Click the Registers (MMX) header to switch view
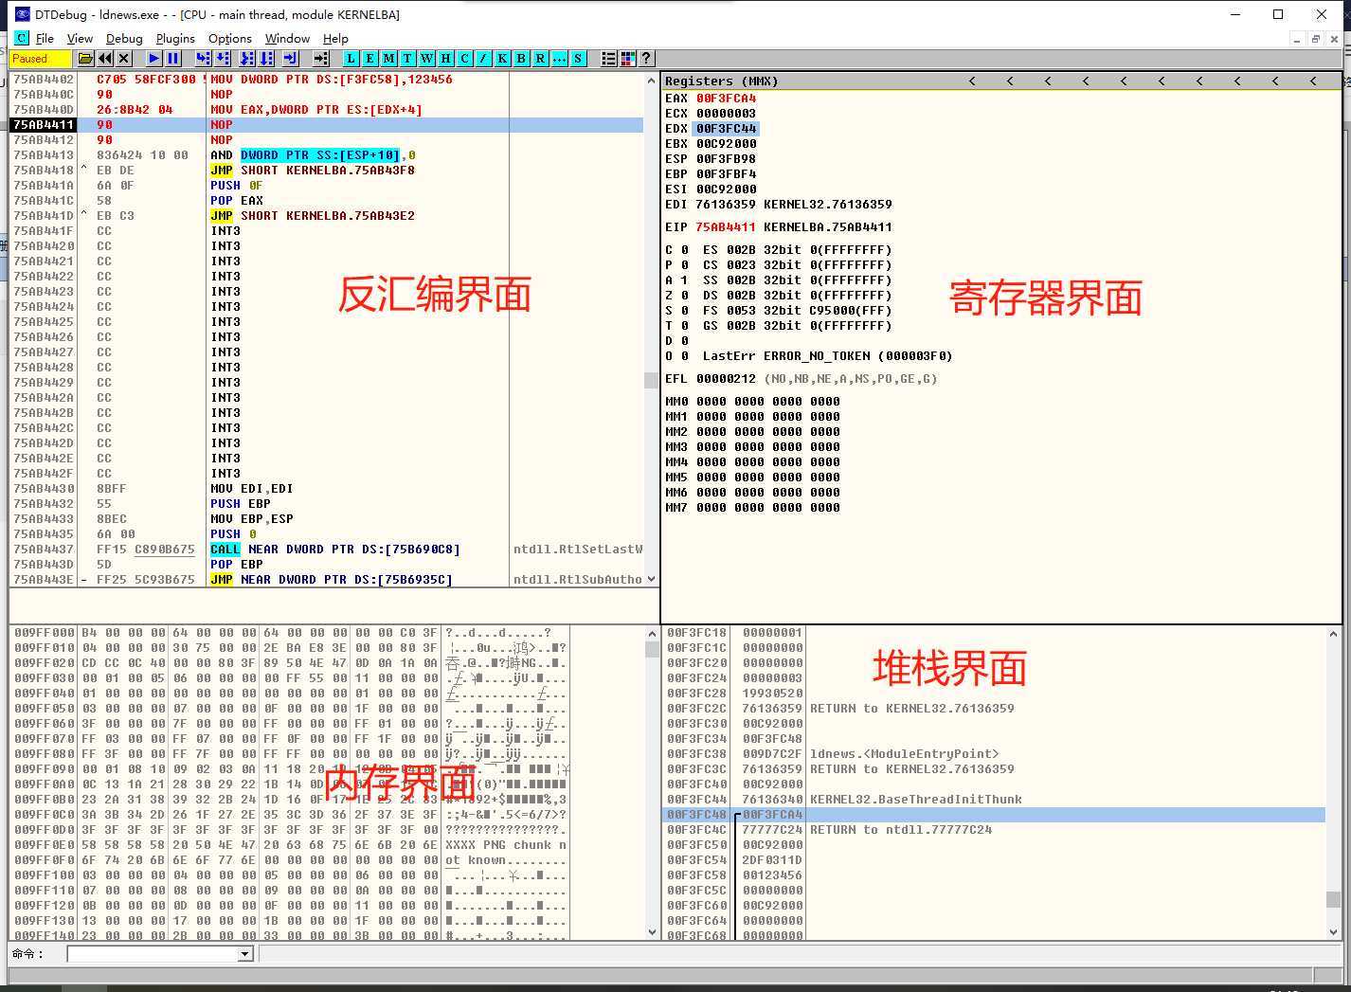 click(1000, 81)
